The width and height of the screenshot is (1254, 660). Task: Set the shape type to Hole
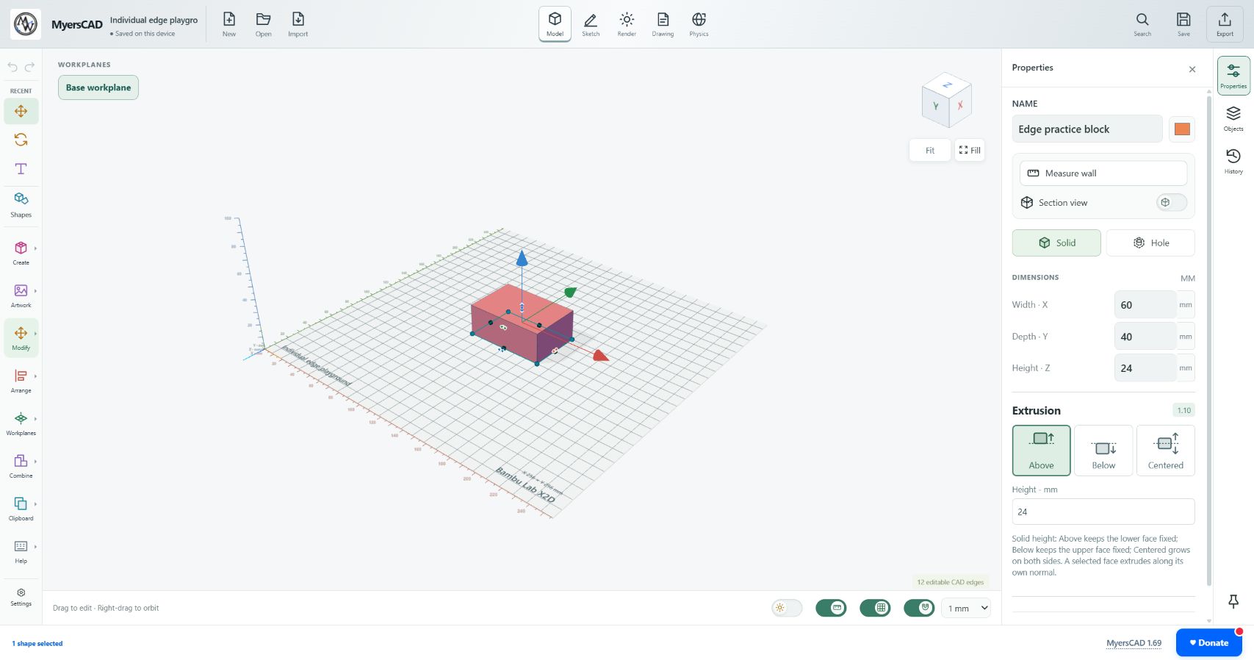click(1150, 243)
